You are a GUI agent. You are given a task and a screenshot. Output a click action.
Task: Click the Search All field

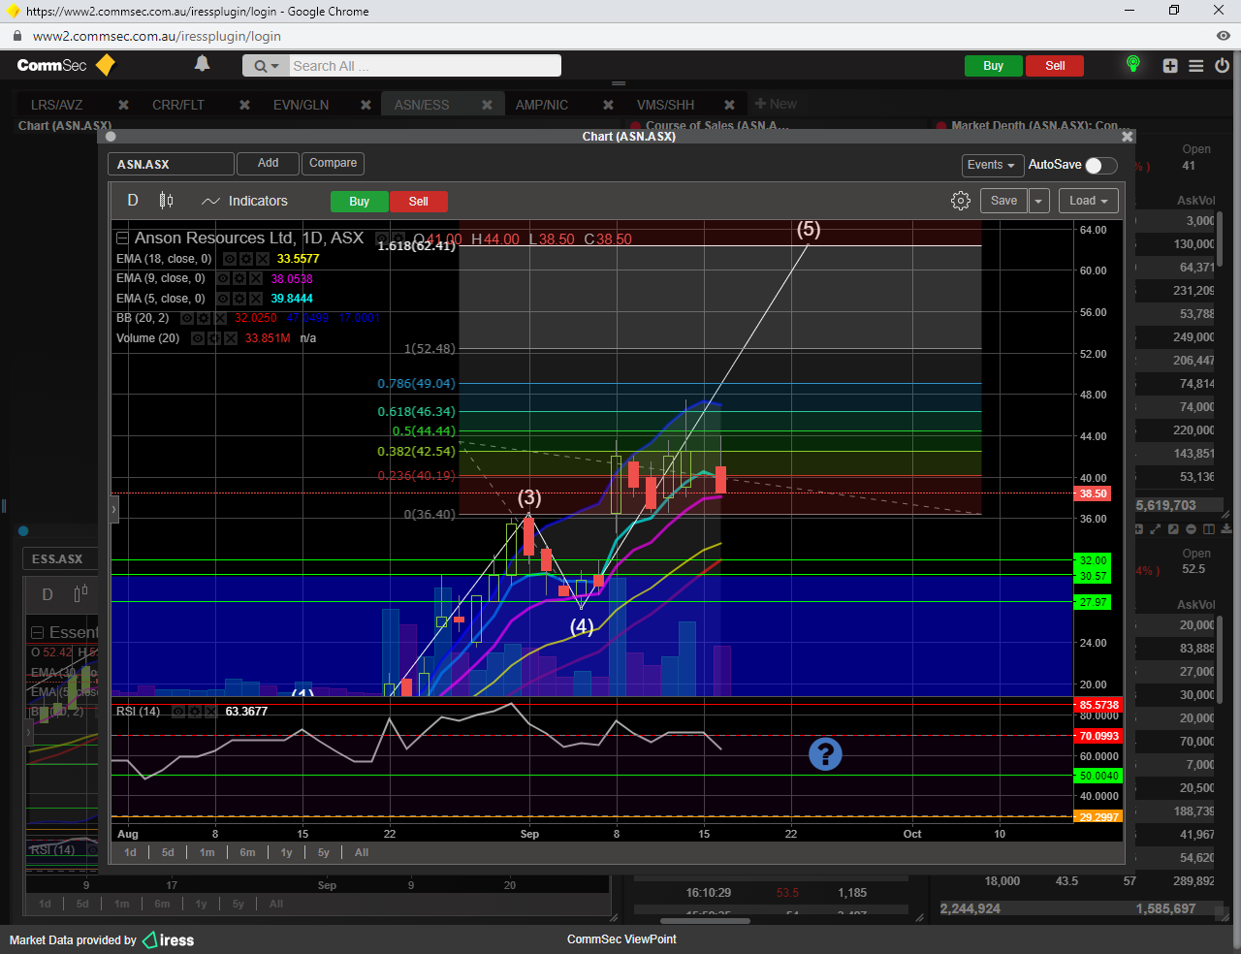tap(425, 66)
